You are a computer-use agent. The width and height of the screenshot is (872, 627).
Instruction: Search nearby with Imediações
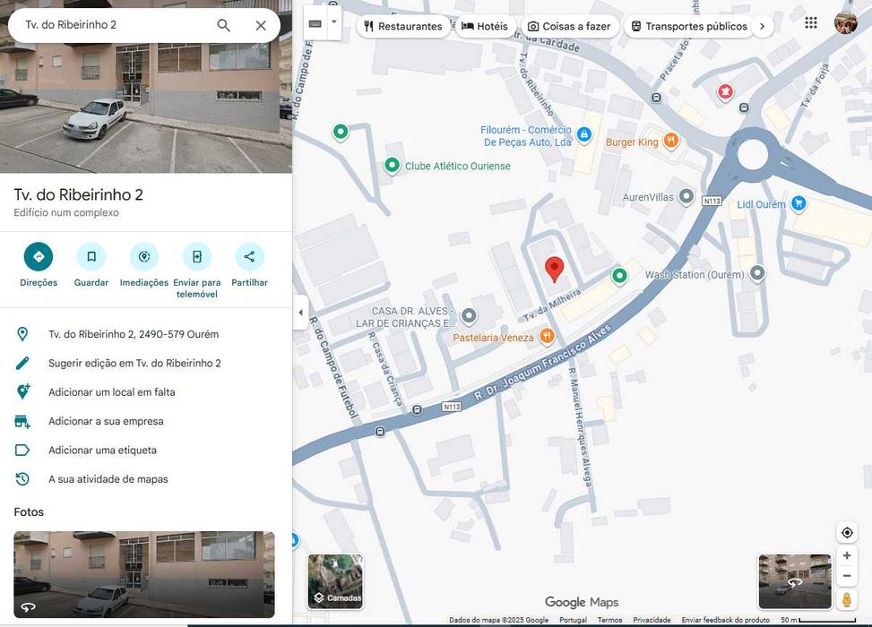[x=144, y=265]
